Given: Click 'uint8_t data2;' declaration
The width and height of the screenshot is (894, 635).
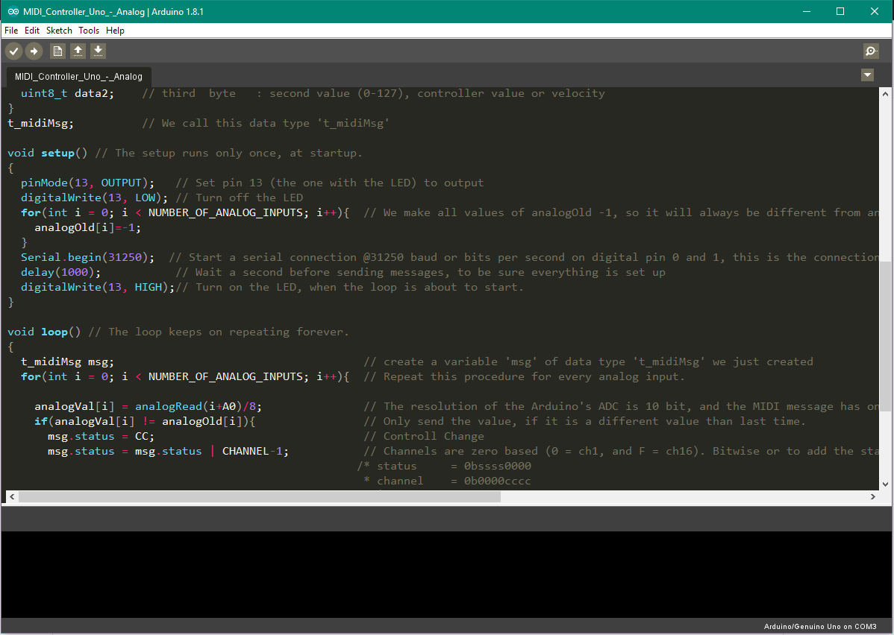Looking at the screenshot, I should pyautogui.click(x=67, y=93).
